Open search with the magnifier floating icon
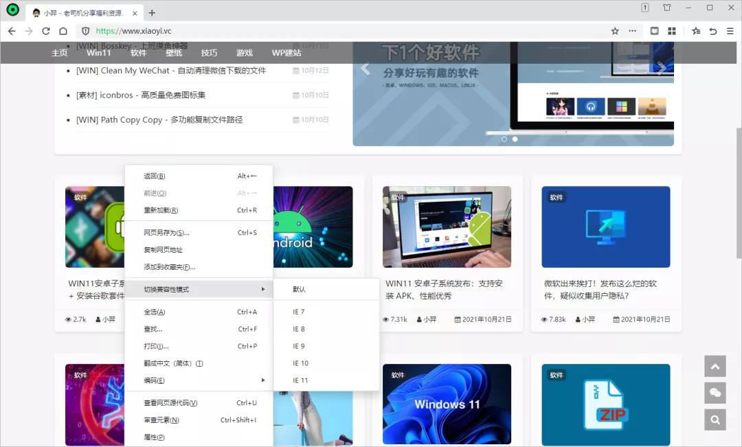Image resolution: width=742 pixels, height=447 pixels. (x=715, y=420)
